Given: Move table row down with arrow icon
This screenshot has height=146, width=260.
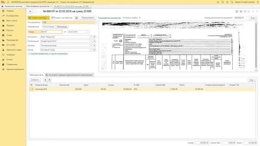Looking at the screenshot, I should (x=49, y=80).
